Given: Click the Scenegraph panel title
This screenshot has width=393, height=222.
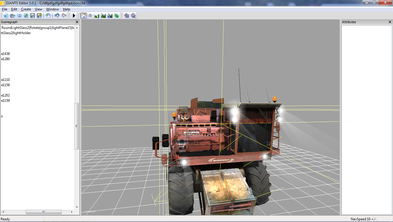Looking at the screenshot, I should (x=9, y=22).
